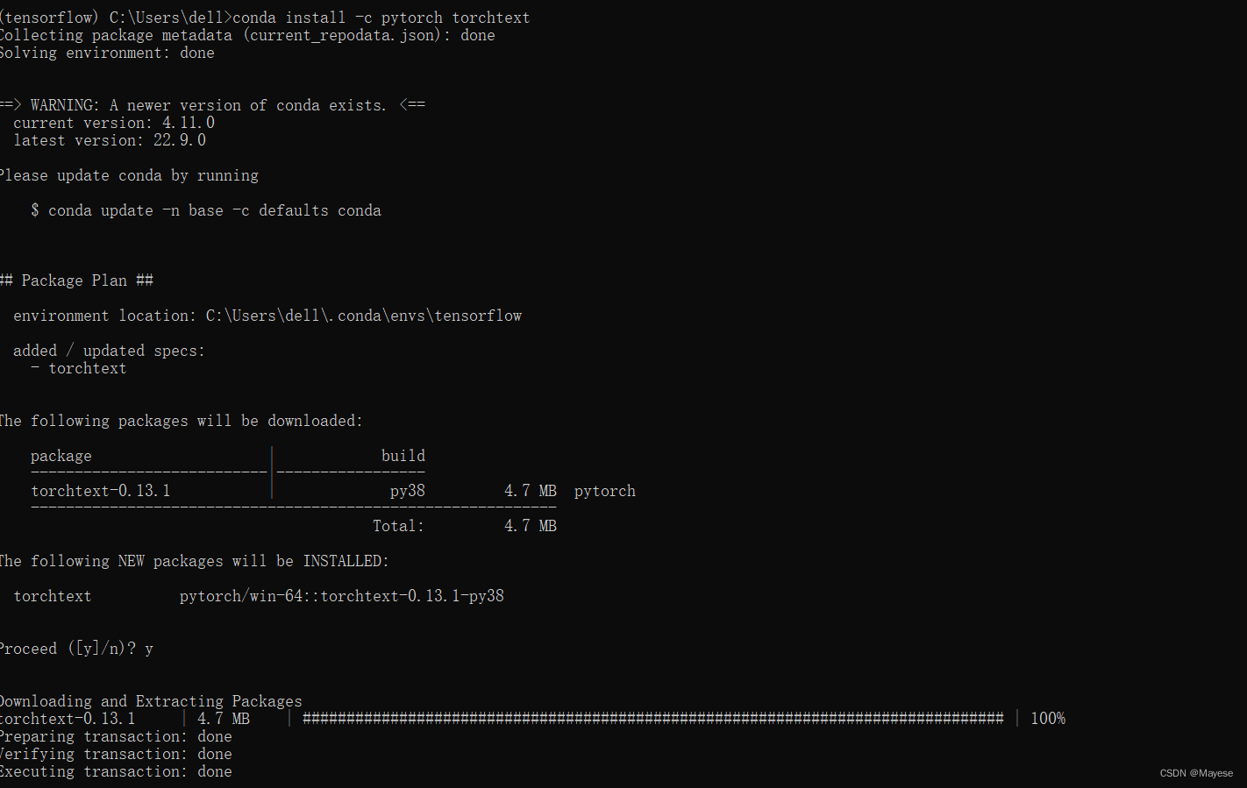Click 'pytorch/win-64::torchtext-0.13.1-py38' text
This screenshot has width=1247, height=788.
point(342,596)
